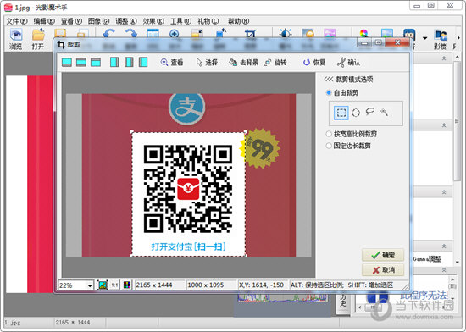Click the color grid icon in crop status bar
This screenshot has width=466, height=332.
click(x=127, y=285)
